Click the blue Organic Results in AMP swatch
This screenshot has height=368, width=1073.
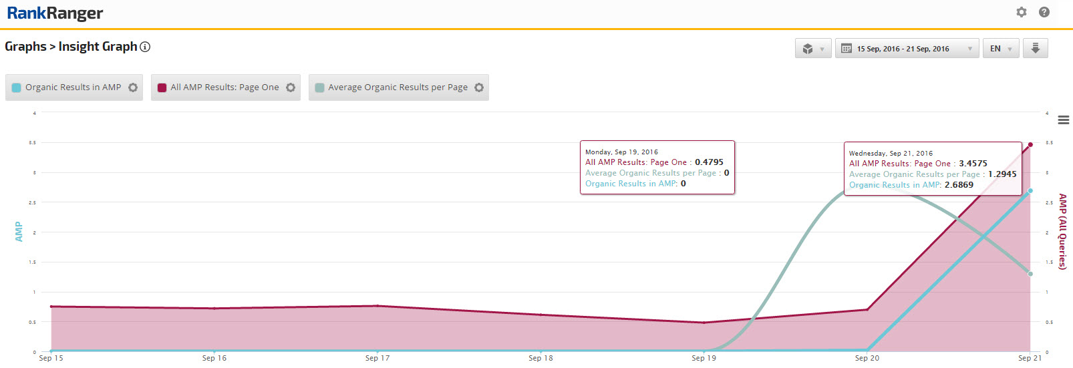[17, 87]
